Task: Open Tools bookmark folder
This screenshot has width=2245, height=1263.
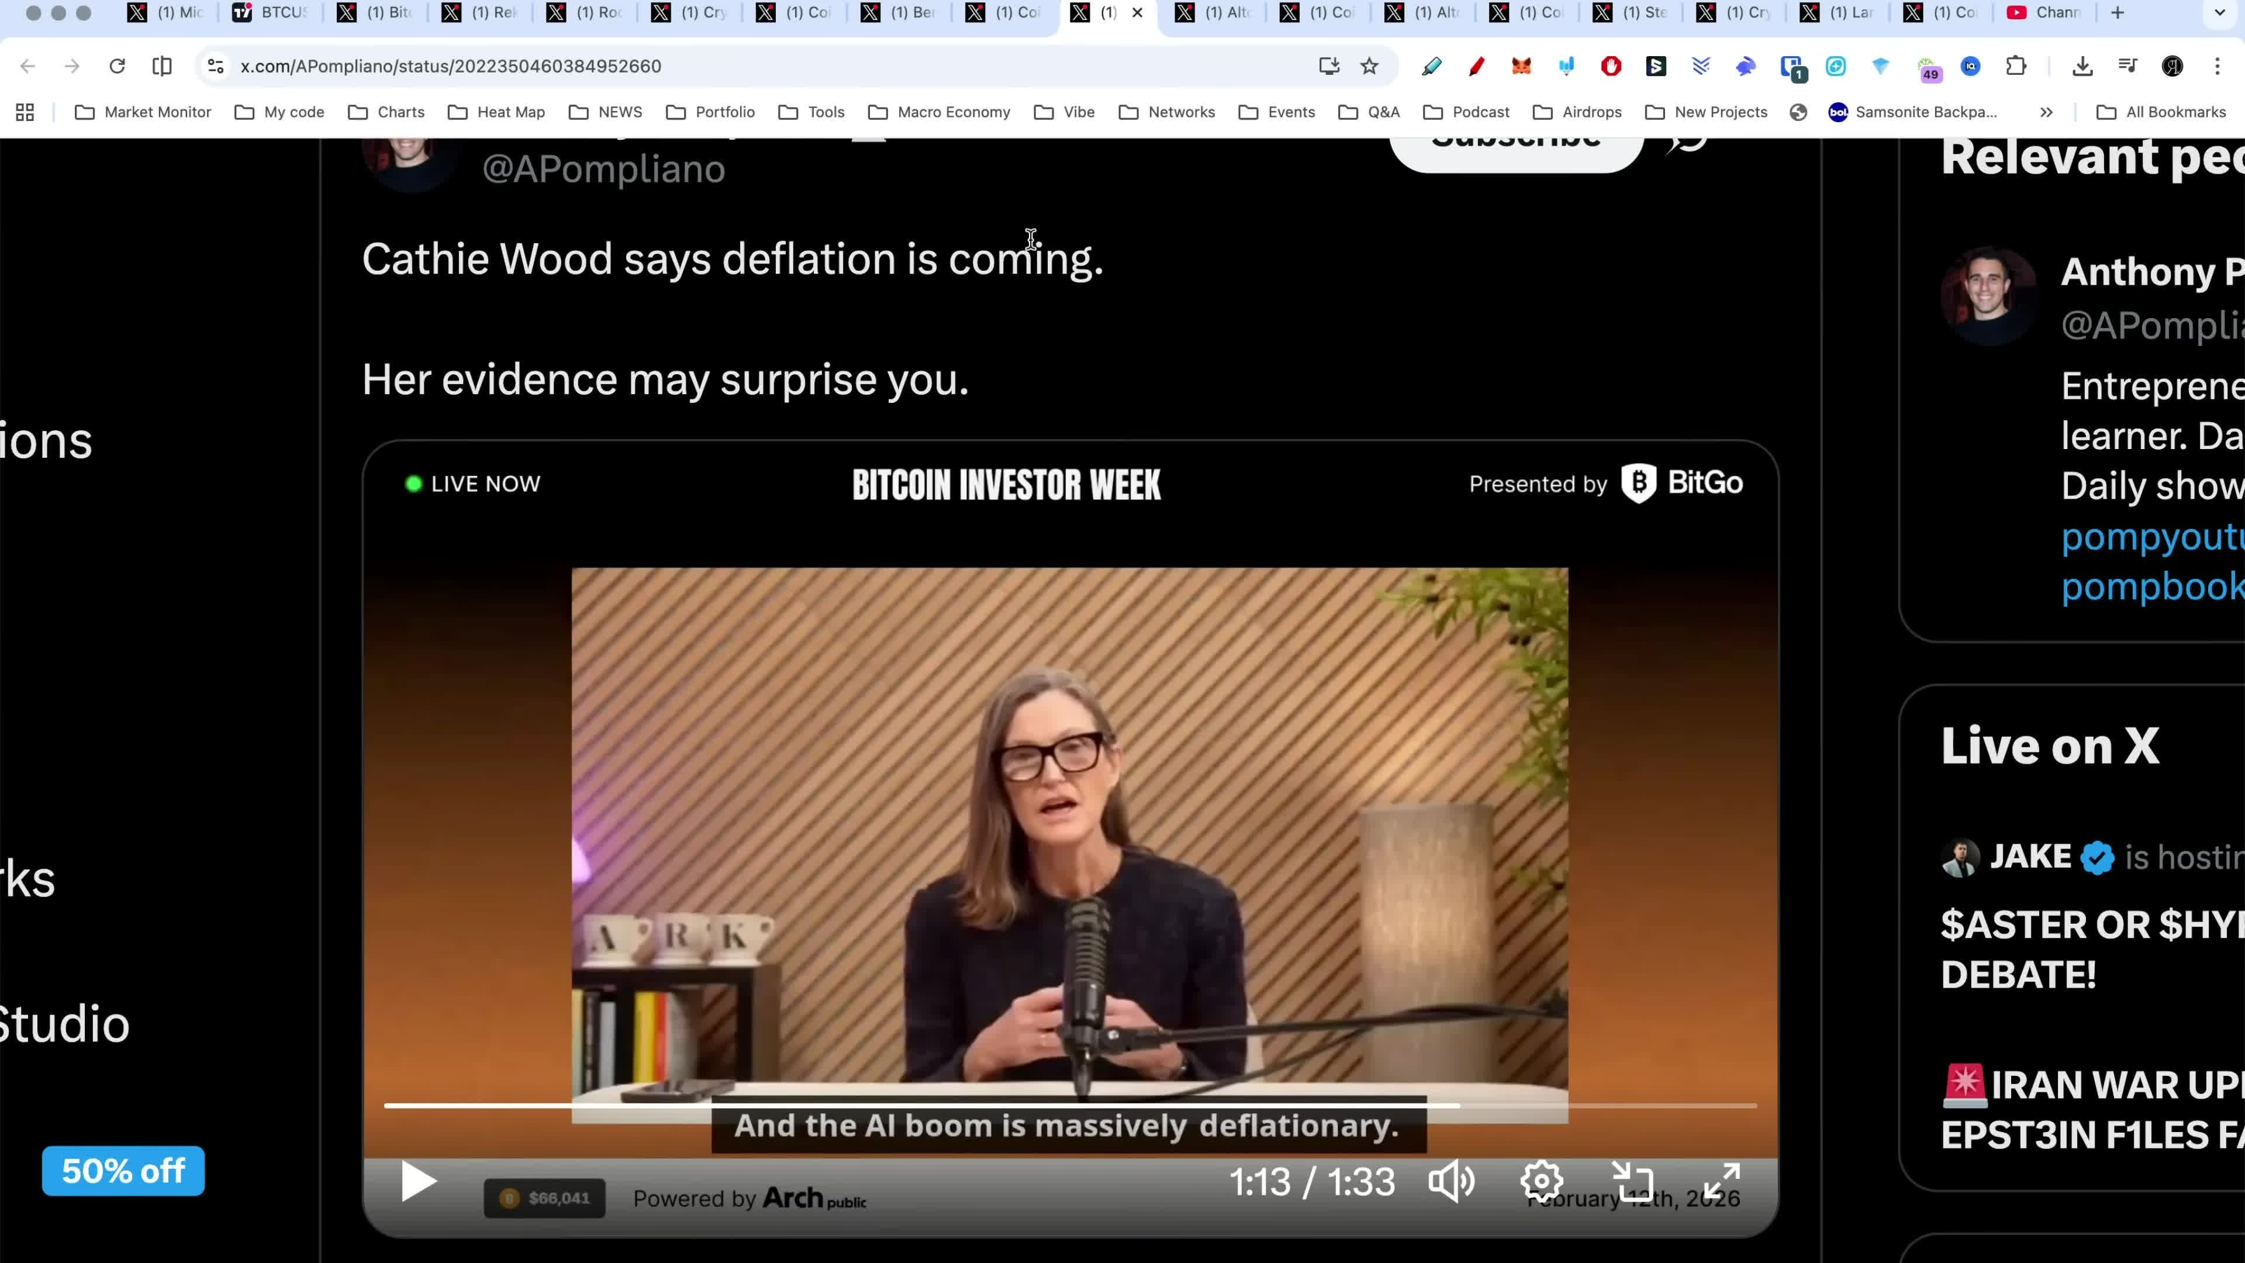Action: coord(811,112)
